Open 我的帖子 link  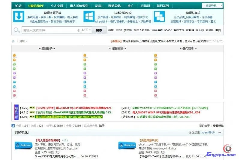click(204, 126)
